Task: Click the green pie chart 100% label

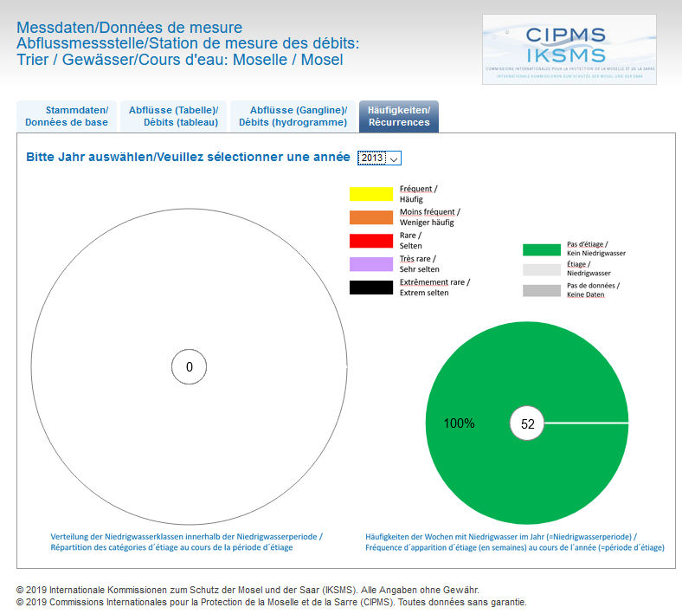Action: click(459, 423)
